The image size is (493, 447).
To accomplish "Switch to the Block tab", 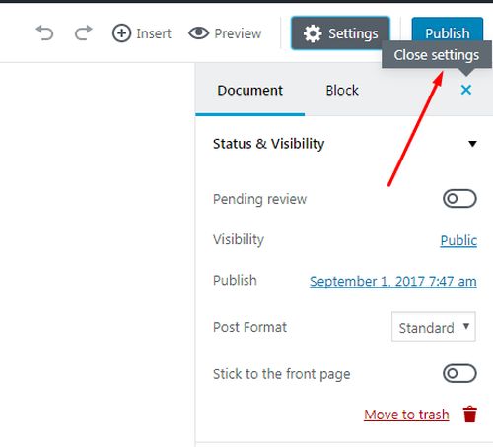I will tap(342, 90).
